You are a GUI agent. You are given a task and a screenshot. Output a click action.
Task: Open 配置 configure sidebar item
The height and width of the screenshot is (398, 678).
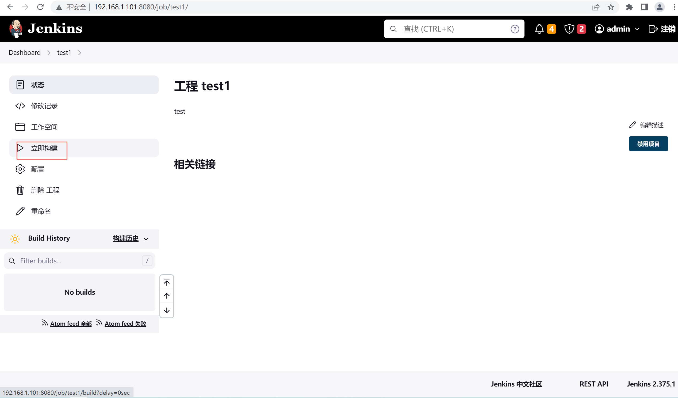point(84,169)
